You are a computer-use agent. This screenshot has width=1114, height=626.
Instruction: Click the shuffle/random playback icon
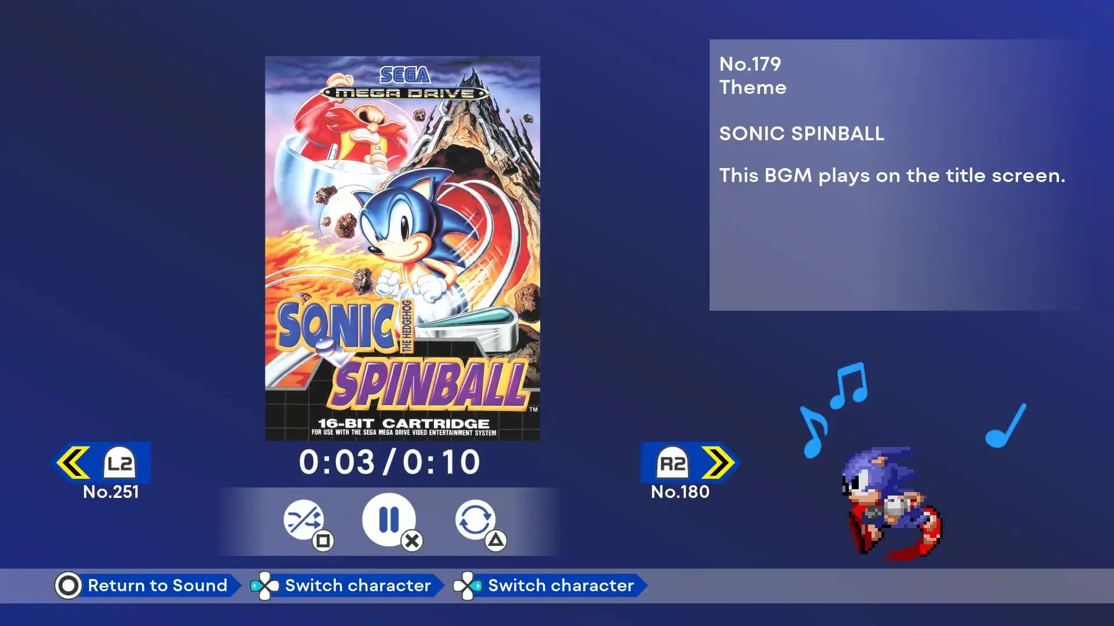[x=304, y=520]
